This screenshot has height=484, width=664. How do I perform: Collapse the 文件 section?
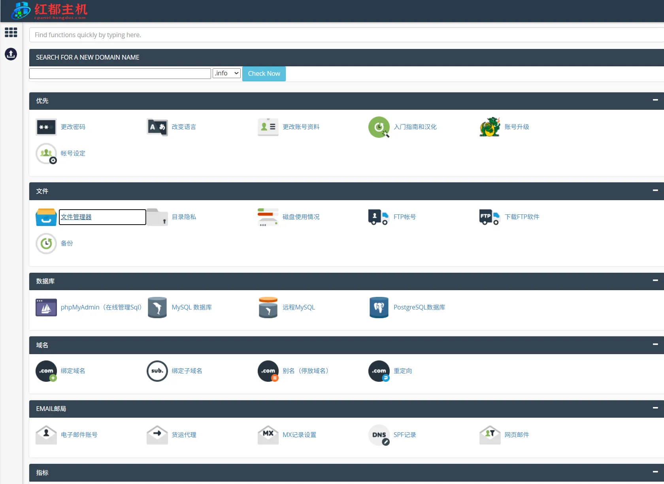[655, 191]
